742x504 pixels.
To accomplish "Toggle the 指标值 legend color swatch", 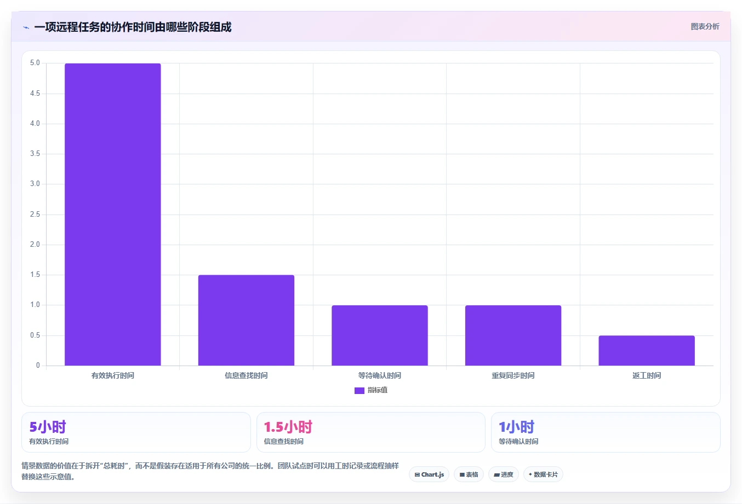I will (x=359, y=390).
